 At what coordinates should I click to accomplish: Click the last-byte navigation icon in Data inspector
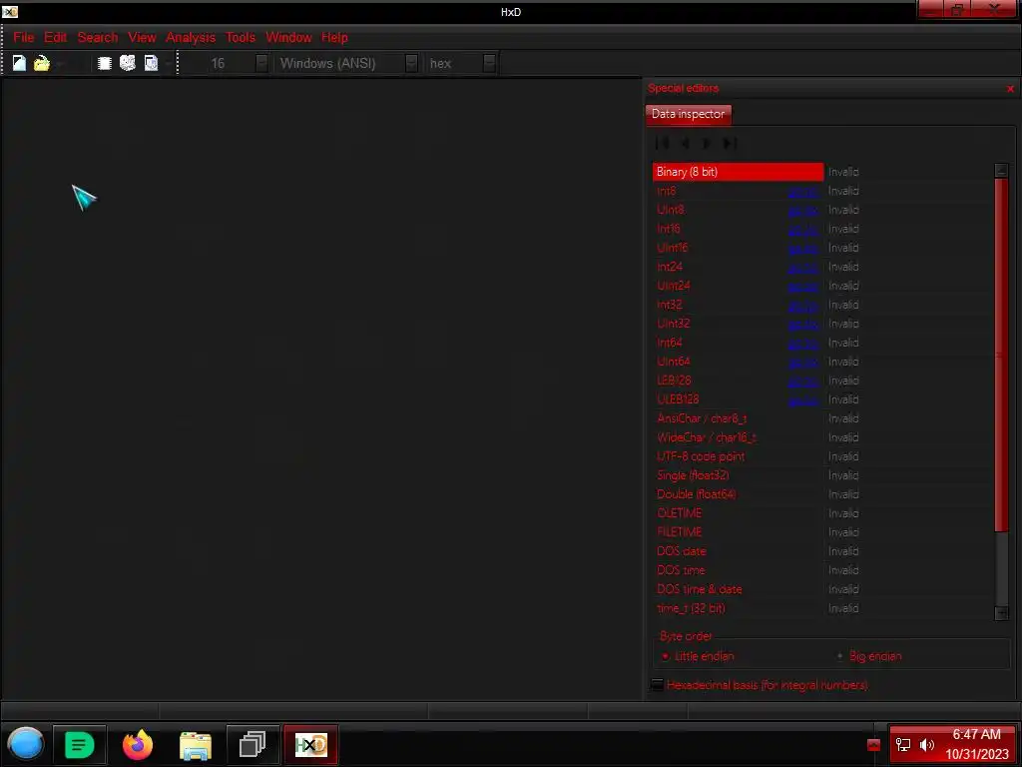730,143
